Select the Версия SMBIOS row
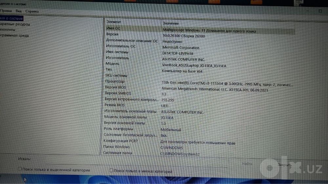The height and width of the screenshot is (184, 328). 118,93
